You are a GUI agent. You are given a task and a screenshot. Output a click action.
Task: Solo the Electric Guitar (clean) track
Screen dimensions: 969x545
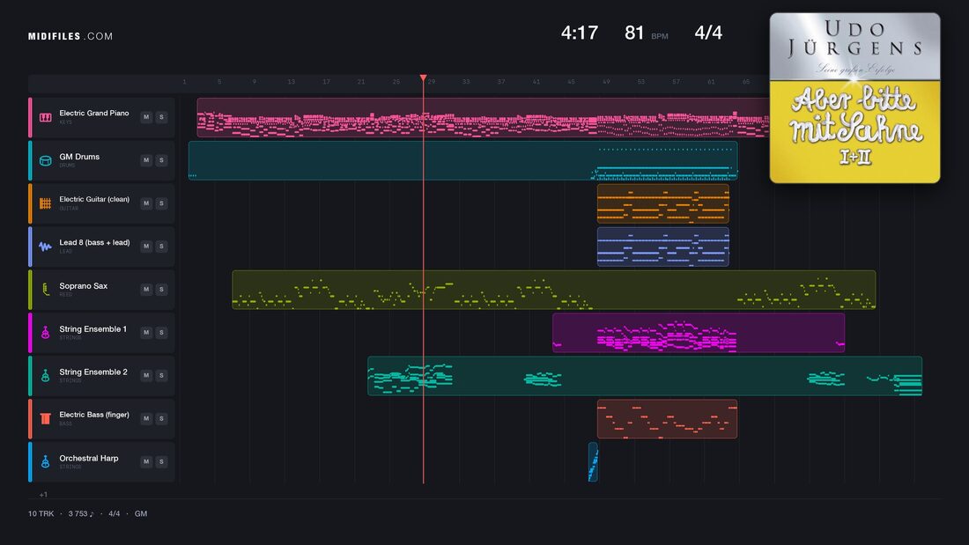pos(161,203)
